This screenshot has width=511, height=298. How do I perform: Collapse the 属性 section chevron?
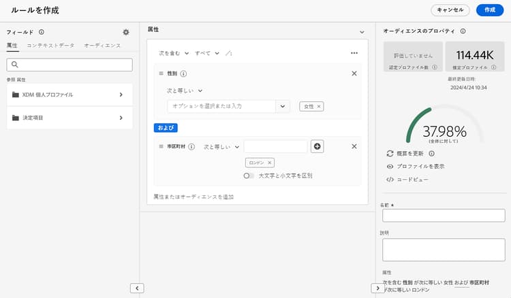tap(362, 32)
